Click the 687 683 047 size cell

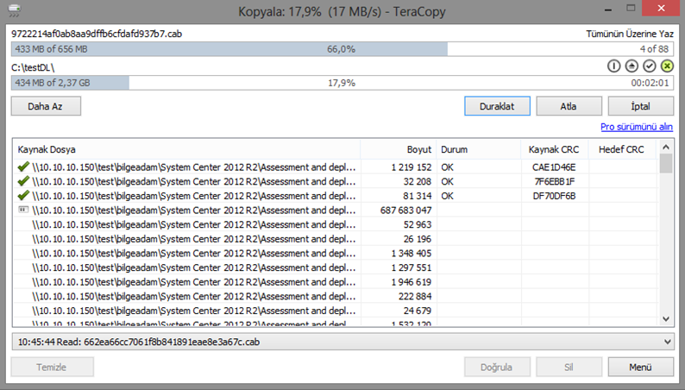[x=405, y=210]
